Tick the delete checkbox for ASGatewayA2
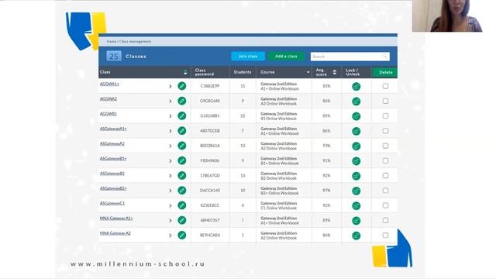The height and width of the screenshot is (279, 496). click(385, 146)
